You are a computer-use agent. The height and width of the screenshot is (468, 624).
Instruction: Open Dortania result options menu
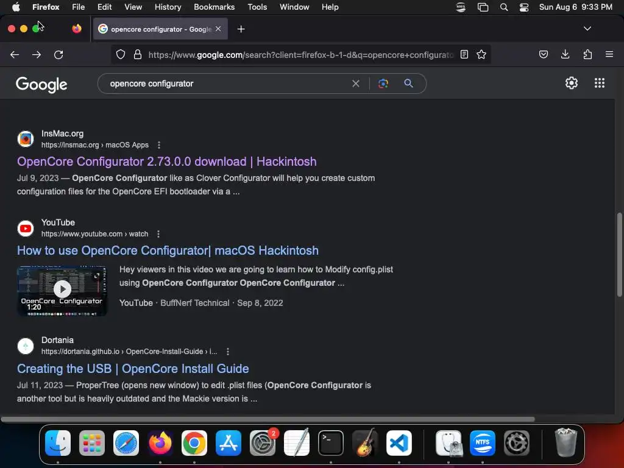coord(228,352)
